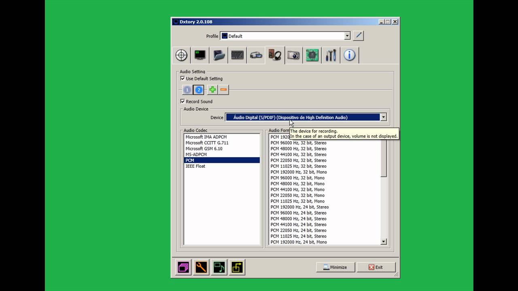
Task: Click the orange wrench icon button
Action: click(x=201, y=267)
